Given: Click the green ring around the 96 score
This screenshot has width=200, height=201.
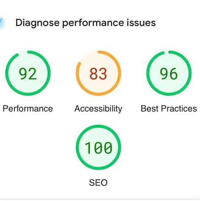Looking at the screenshot, I should tap(190, 73).
